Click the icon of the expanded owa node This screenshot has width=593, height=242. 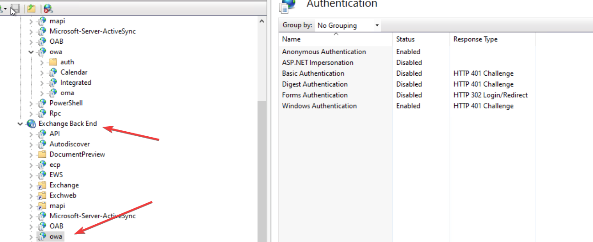tap(42, 51)
